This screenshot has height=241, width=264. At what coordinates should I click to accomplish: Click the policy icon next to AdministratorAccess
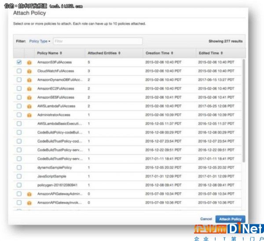(x=29, y=115)
